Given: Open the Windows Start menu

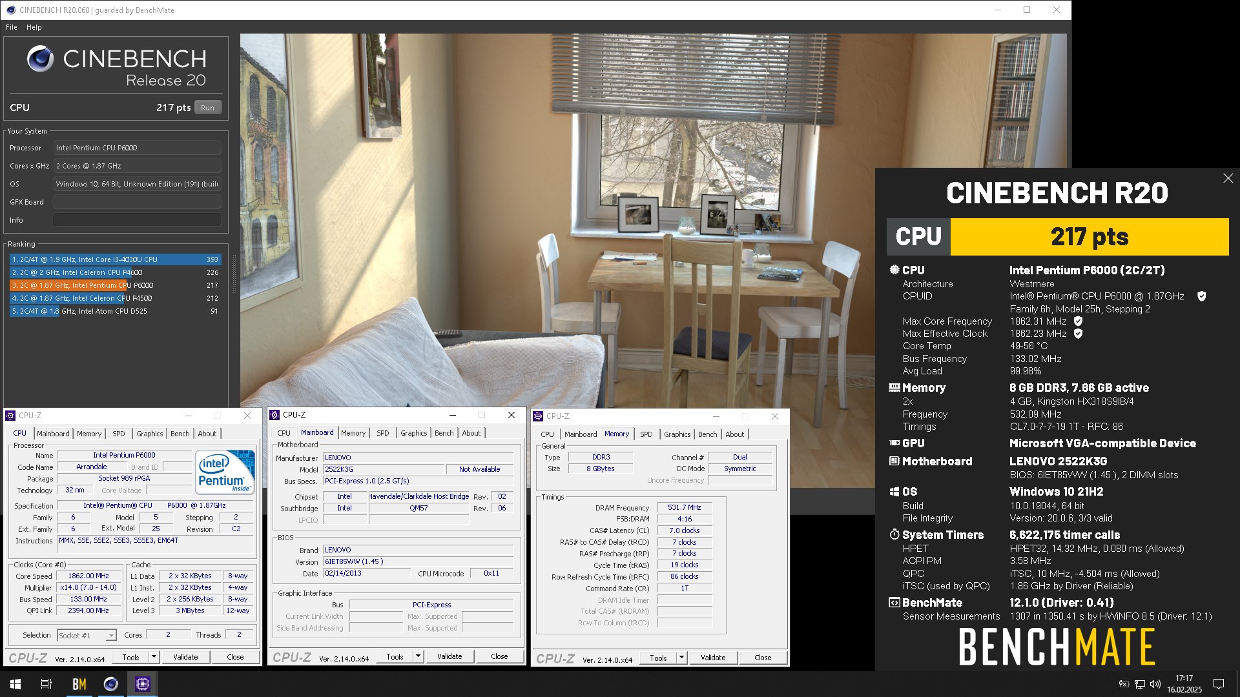Looking at the screenshot, I should [15, 684].
